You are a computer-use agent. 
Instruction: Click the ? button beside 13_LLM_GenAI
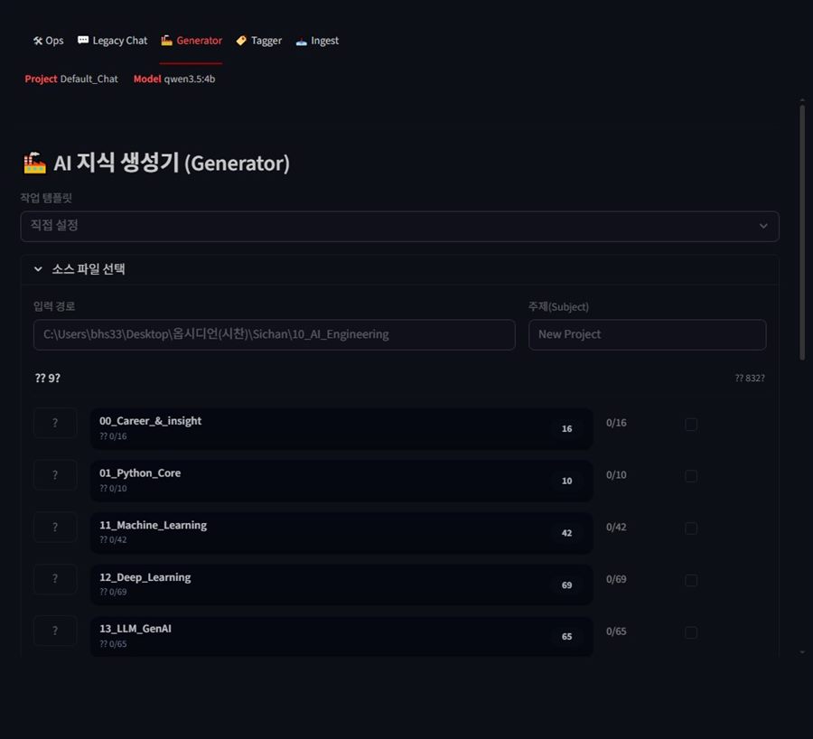[x=55, y=631]
